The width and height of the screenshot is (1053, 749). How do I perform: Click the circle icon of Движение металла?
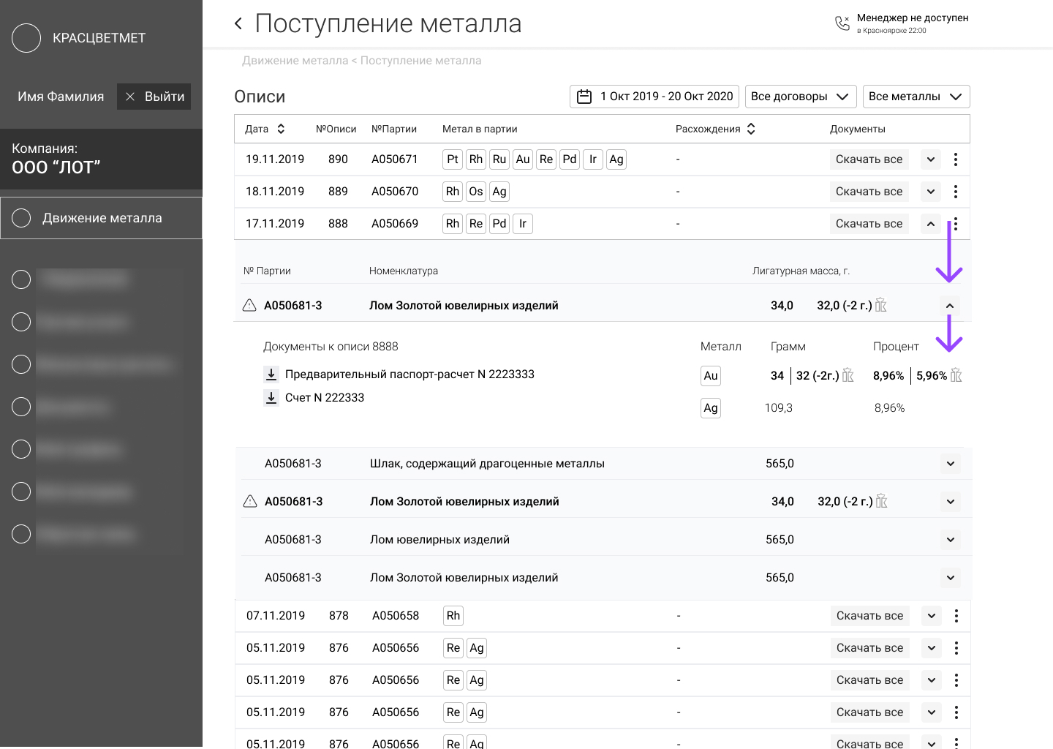click(x=21, y=218)
